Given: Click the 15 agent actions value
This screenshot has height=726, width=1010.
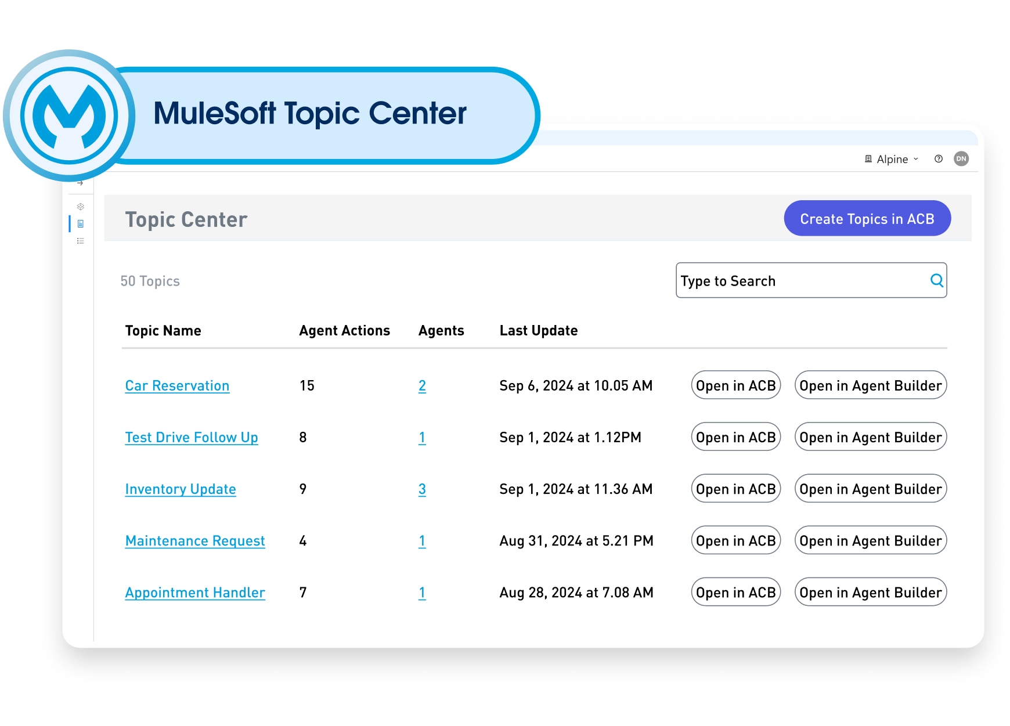Looking at the screenshot, I should pos(306,386).
